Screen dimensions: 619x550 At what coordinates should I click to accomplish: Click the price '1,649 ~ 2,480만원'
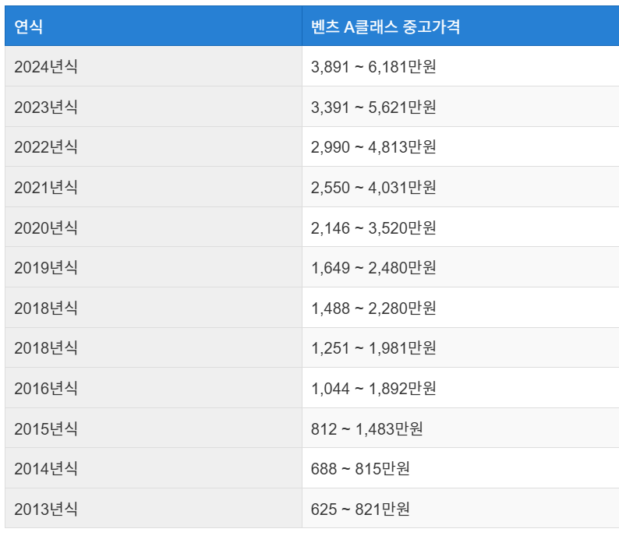pos(373,267)
